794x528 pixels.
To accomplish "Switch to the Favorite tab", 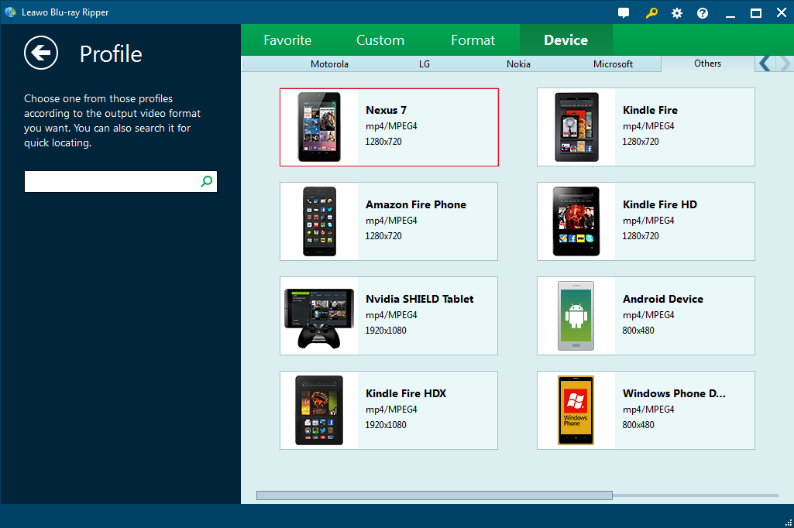I will point(287,40).
